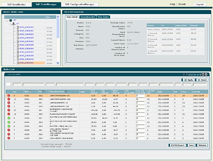Click manual order field in JAM STRAWBERRY 10 row
The height and width of the screenshot is (161, 213).
tap(140, 96)
